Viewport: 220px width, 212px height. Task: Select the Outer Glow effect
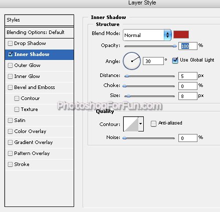(x=27, y=65)
